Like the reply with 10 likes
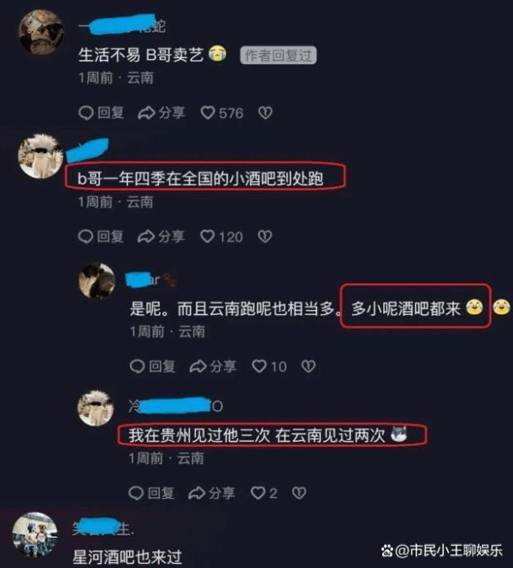 point(269,366)
